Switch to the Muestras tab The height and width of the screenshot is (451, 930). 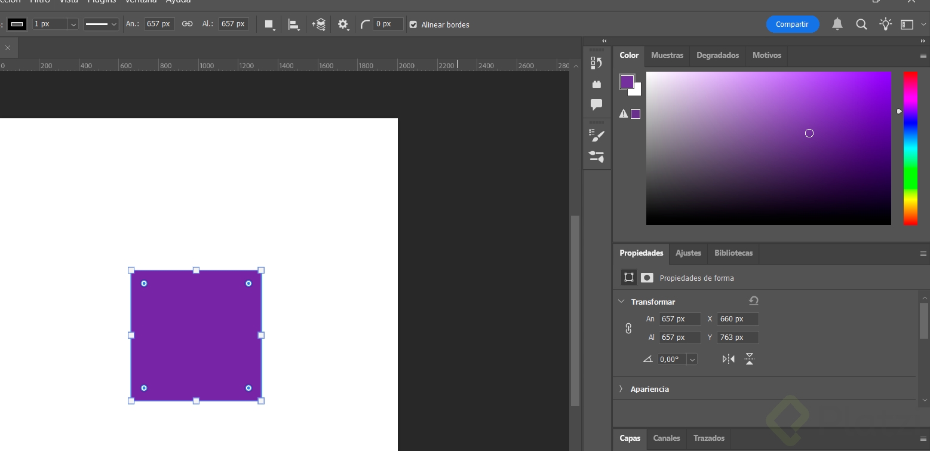point(667,55)
